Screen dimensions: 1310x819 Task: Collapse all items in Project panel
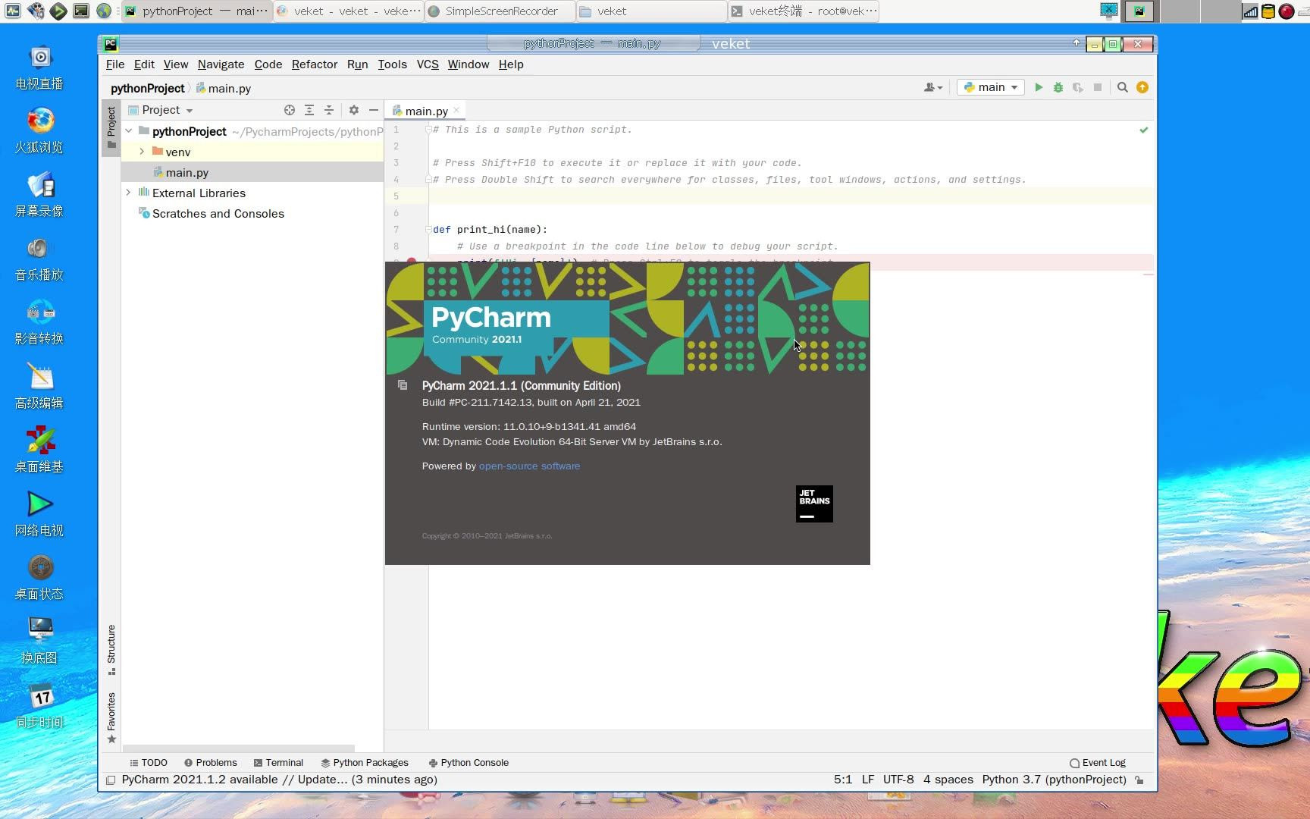point(329,110)
